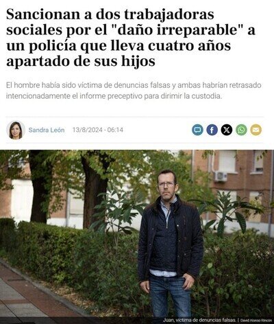
Task: Click the caption Juan, víctima de denuncias falsas
Action: point(199,320)
